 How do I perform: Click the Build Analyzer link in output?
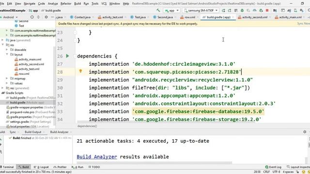97,157
